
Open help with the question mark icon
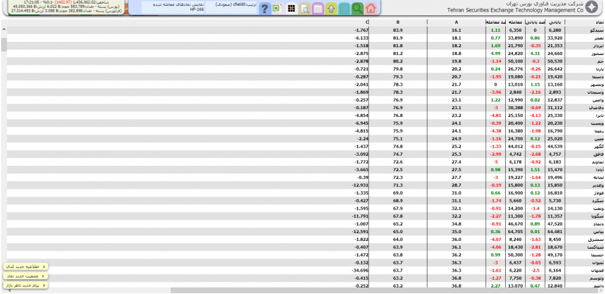pyautogui.click(x=265, y=8)
